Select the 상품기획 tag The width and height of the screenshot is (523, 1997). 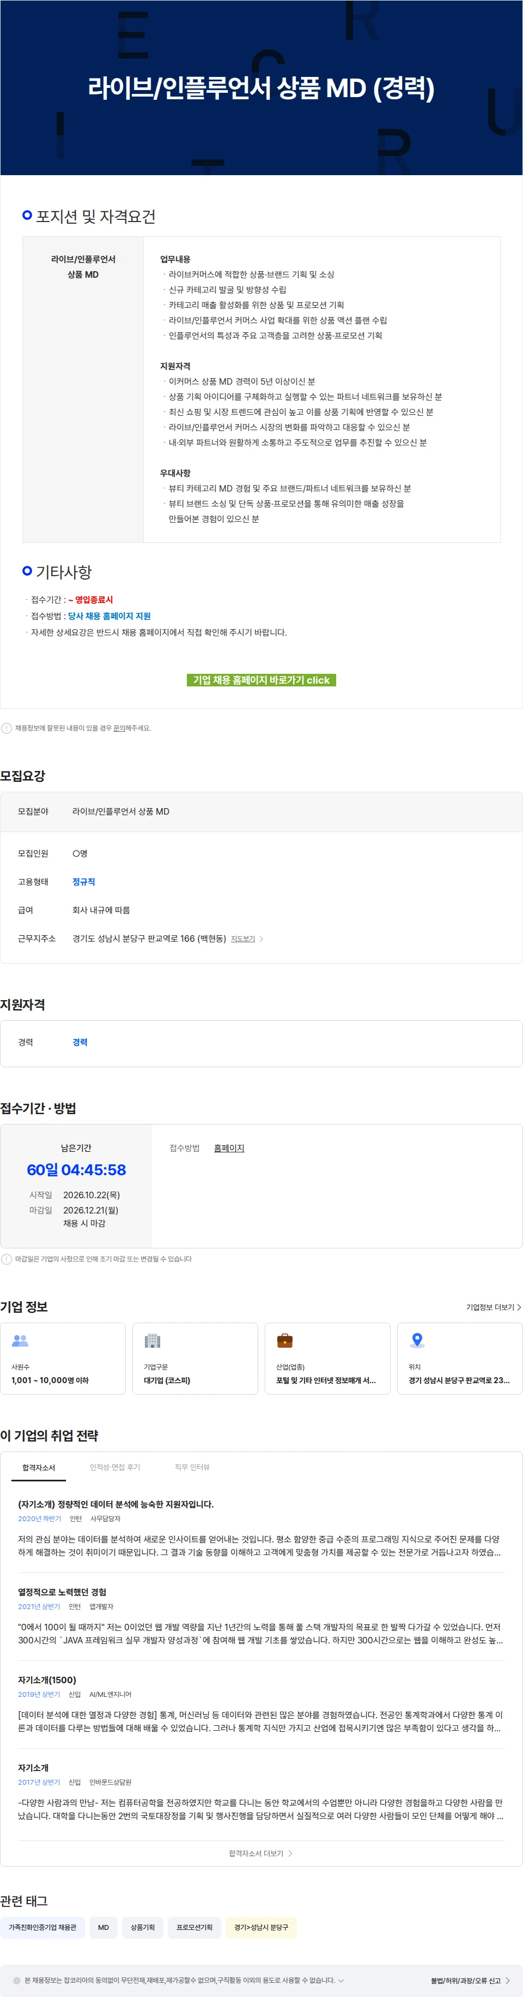pyautogui.click(x=142, y=1927)
